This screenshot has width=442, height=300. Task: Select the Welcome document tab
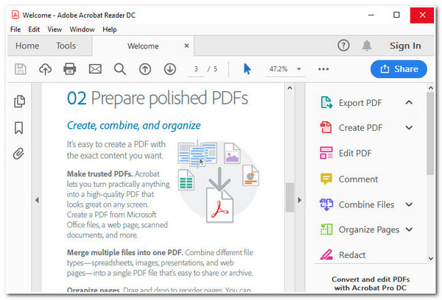point(143,46)
